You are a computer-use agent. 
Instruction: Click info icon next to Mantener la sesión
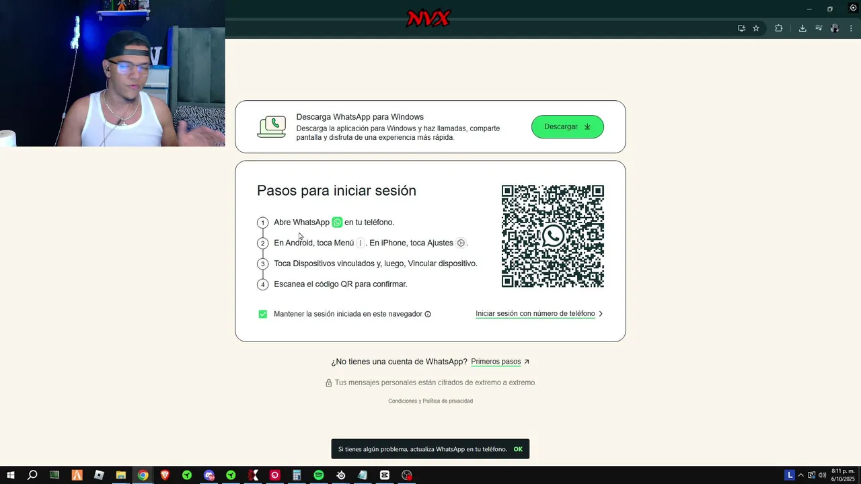[x=428, y=314]
